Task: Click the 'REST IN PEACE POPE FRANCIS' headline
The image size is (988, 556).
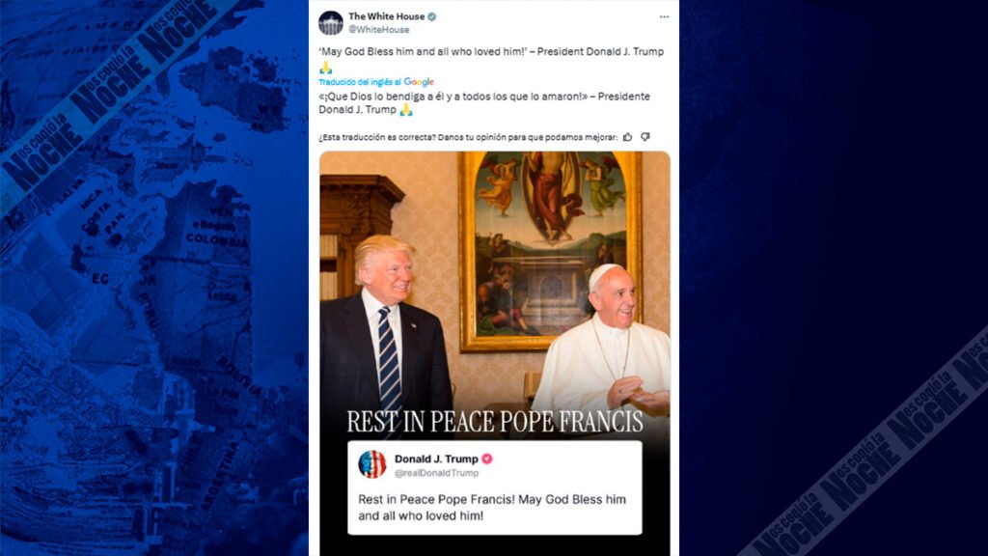Action: [495, 421]
